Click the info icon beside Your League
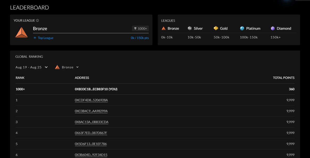This screenshot has width=310, height=158. tap(37, 20)
